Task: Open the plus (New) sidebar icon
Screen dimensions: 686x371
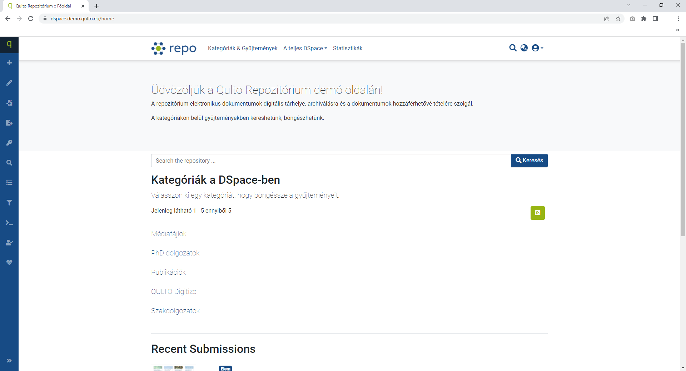Action: (x=9, y=63)
